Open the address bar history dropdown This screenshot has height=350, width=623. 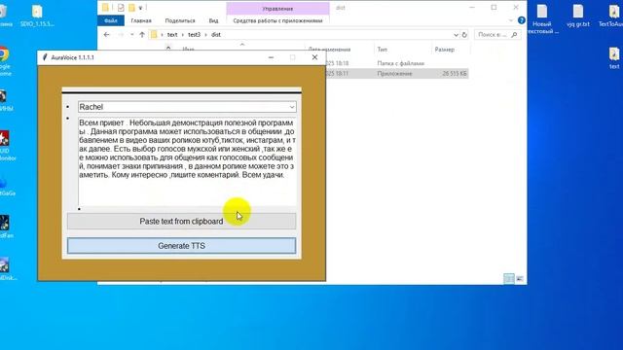pyautogui.click(x=456, y=35)
